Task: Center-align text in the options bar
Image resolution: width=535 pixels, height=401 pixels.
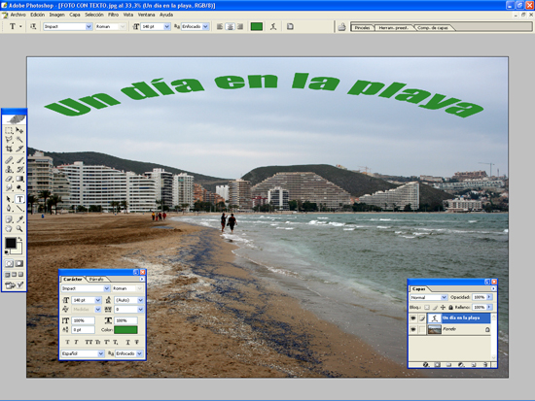Action: [230, 26]
